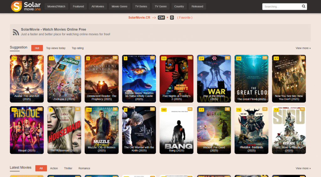Screen dimensions: 321x177
Task: Open the TV-Series nav item
Action: pos(141,6)
